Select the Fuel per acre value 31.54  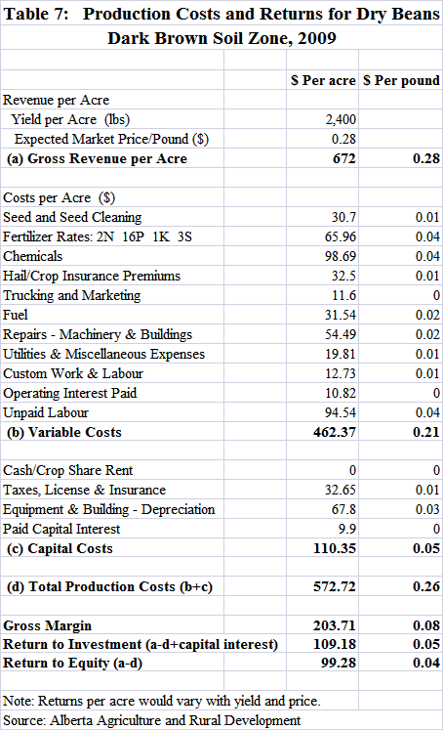coord(341,316)
